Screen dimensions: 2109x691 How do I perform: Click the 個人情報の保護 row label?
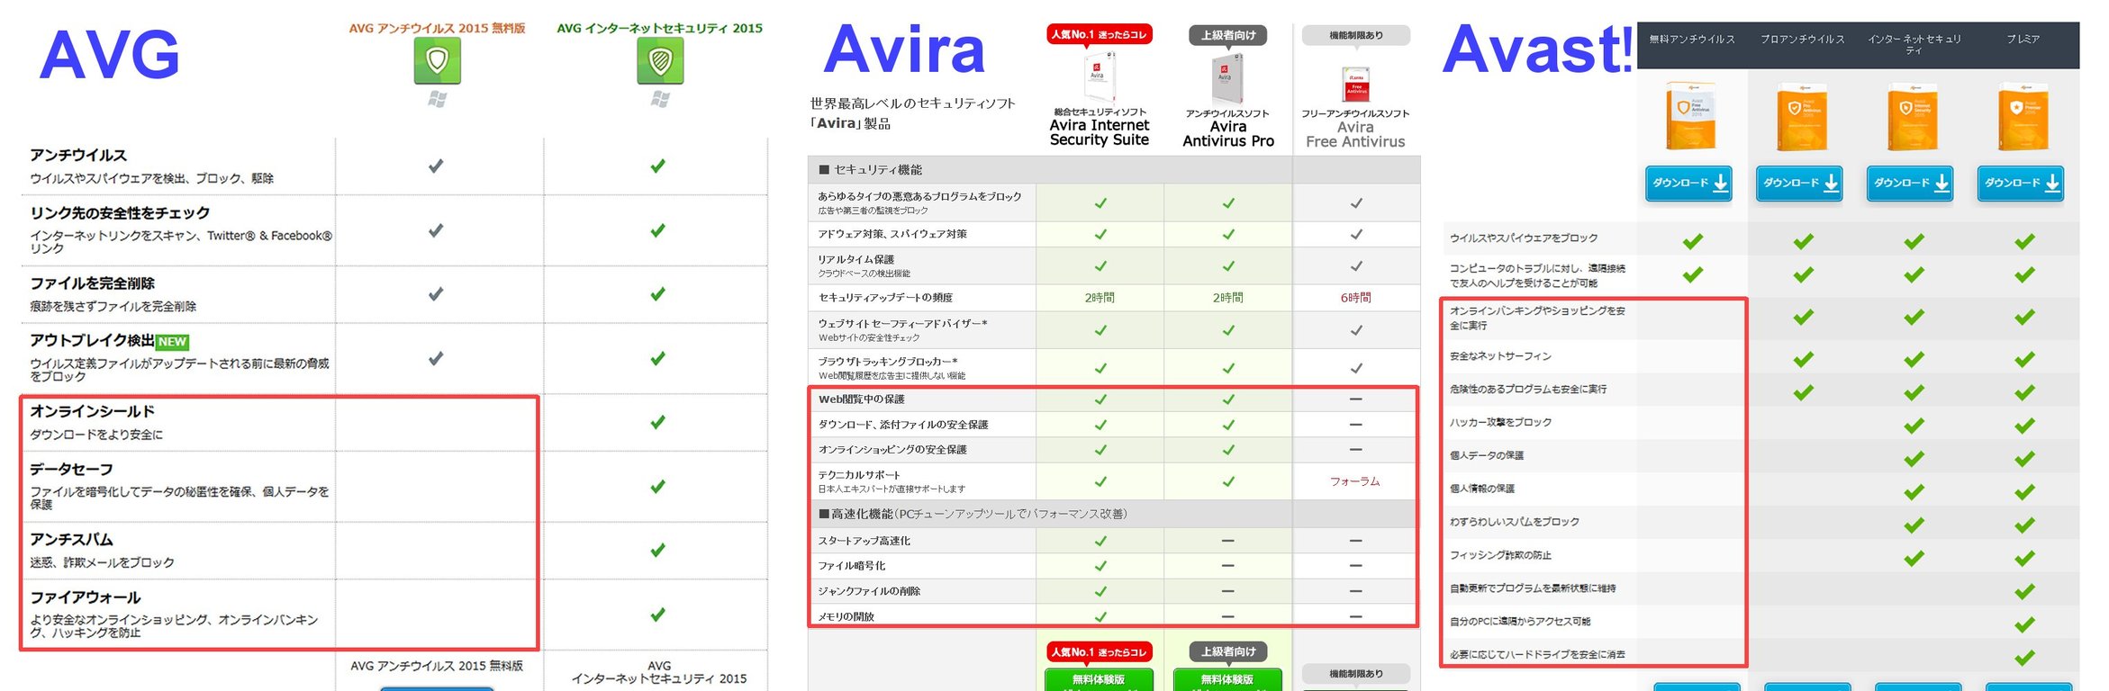(1481, 489)
